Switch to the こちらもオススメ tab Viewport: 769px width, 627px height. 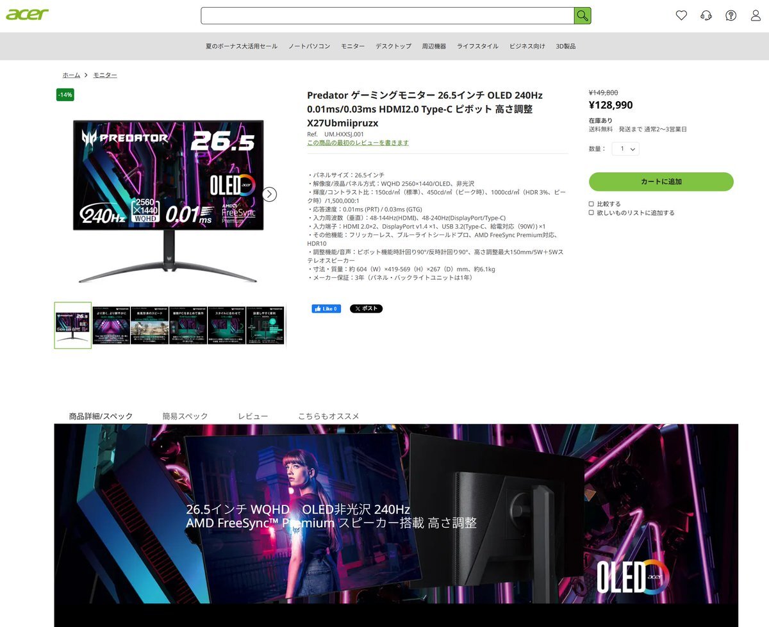pyautogui.click(x=329, y=416)
